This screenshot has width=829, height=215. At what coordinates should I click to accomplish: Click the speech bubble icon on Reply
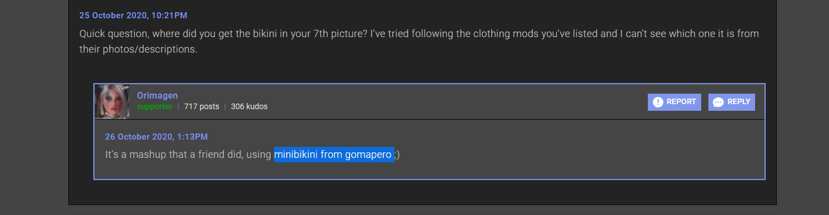click(x=718, y=102)
